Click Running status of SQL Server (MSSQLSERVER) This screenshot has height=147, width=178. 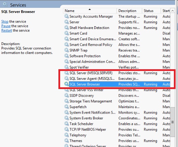(150, 73)
